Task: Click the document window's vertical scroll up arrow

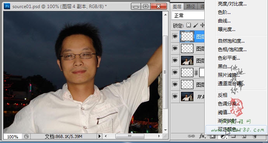Action: (x=165, y=15)
